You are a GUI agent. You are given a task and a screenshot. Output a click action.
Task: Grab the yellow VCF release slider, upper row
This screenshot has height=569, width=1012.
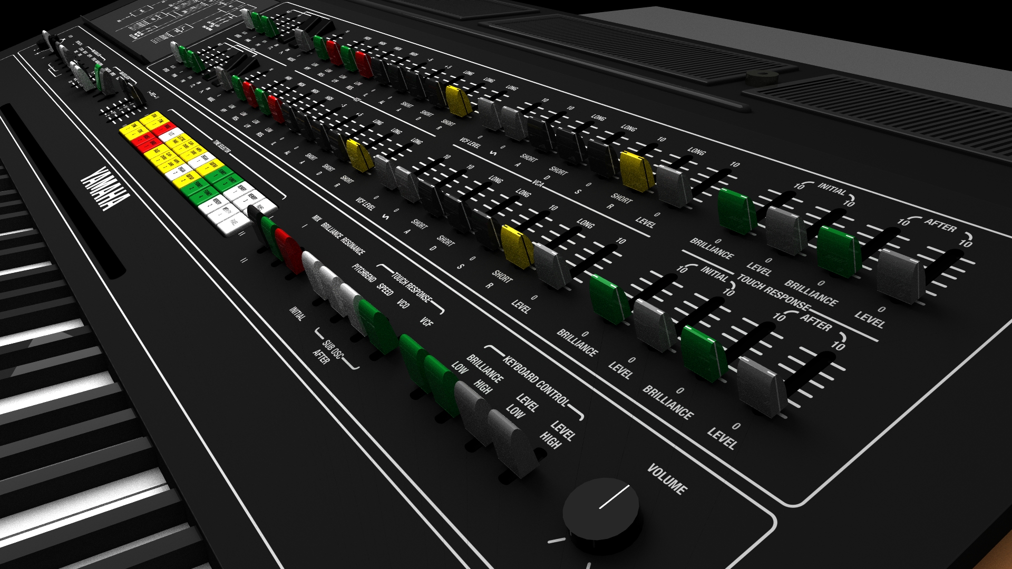click(x=459, y=100)
